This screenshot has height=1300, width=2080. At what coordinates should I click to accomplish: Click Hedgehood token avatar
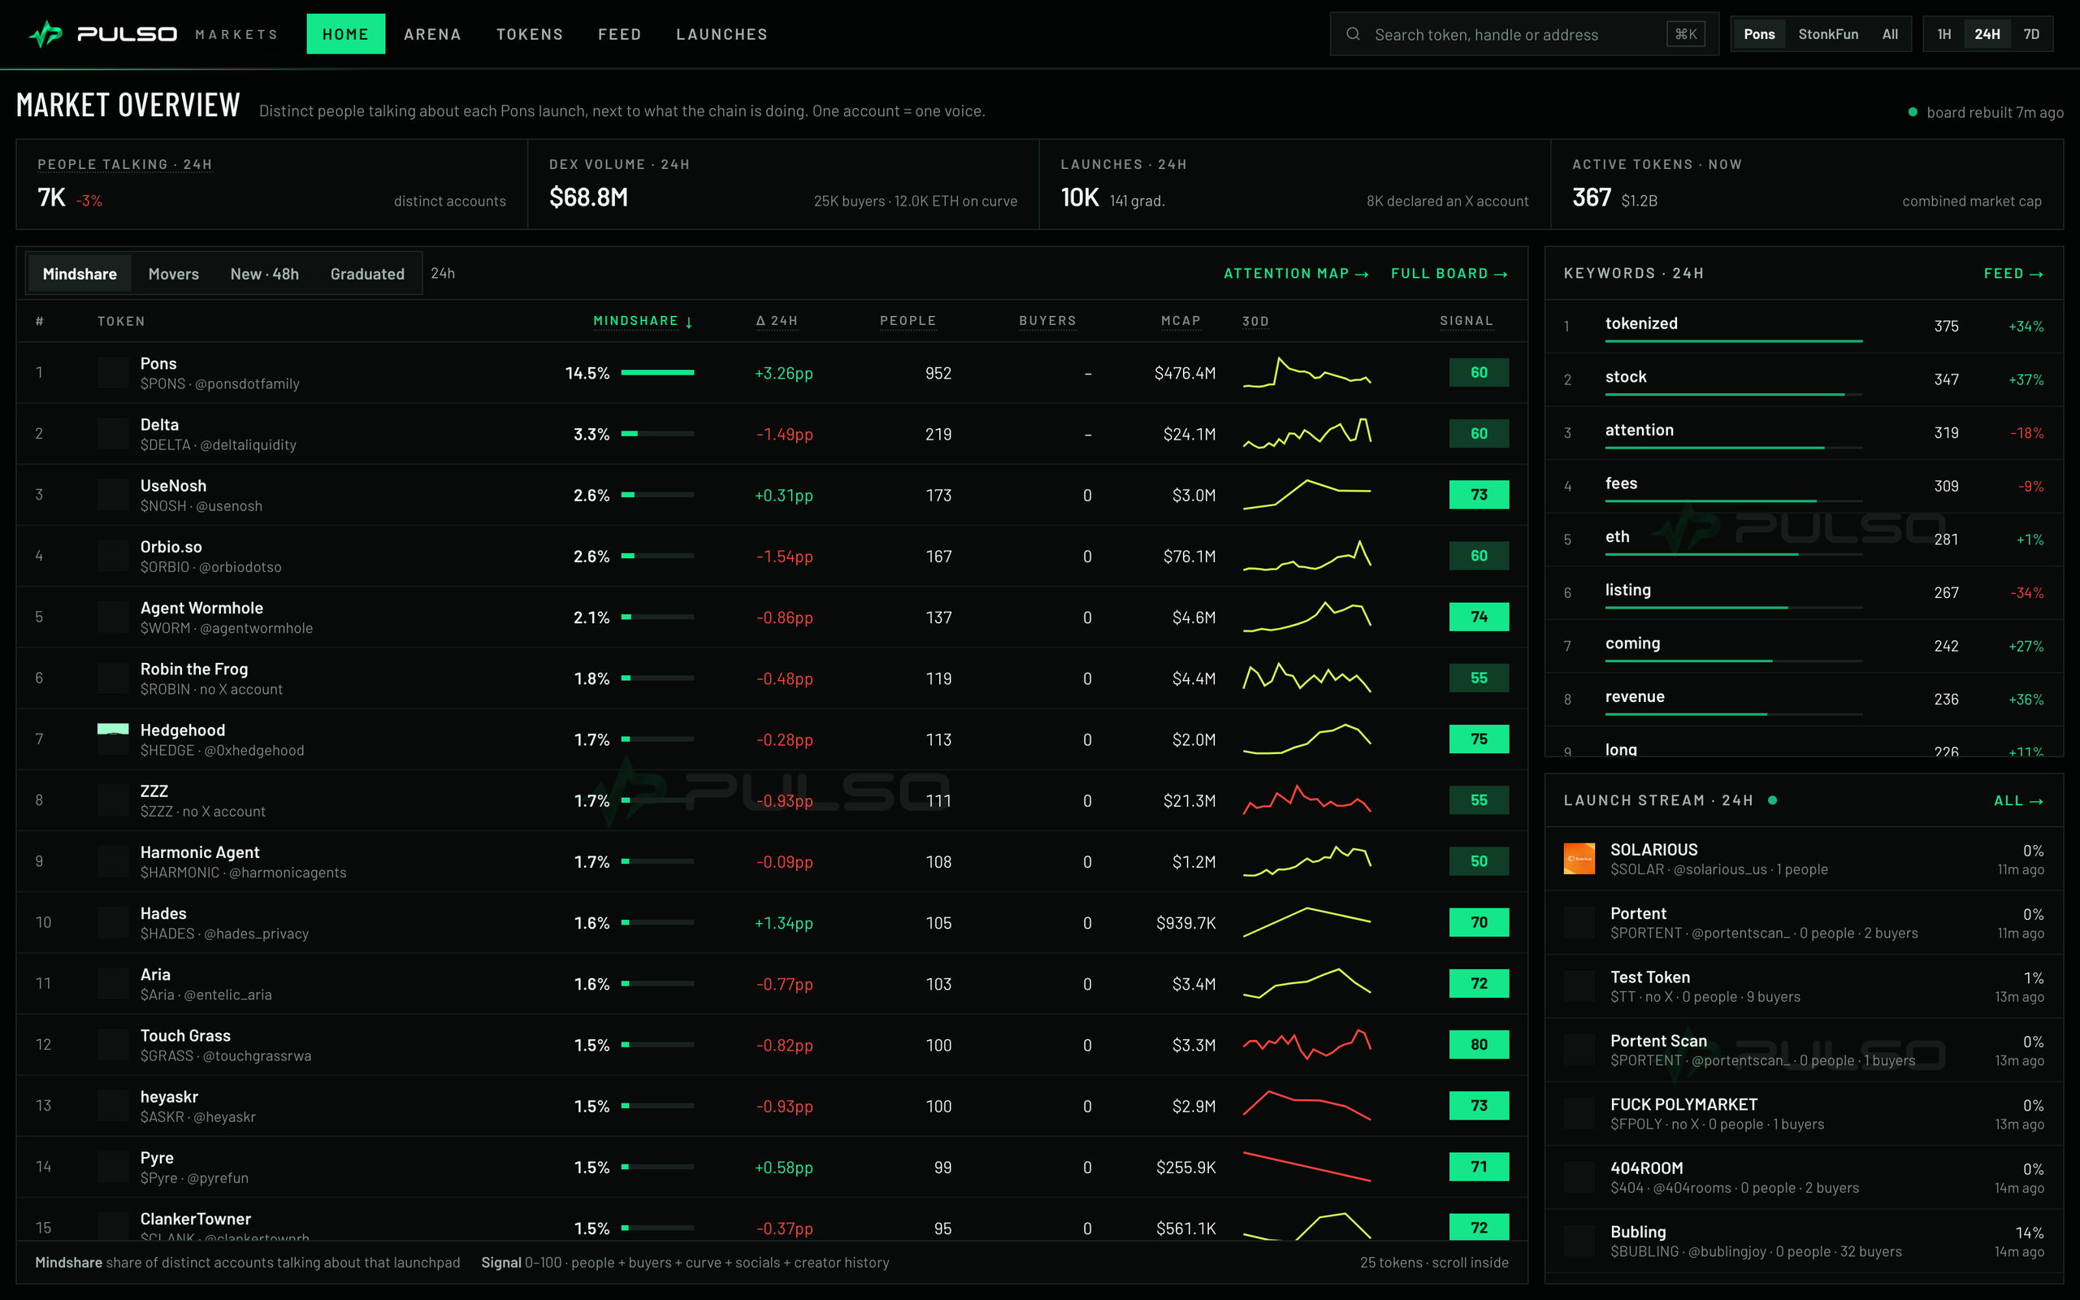click(113, 739)
